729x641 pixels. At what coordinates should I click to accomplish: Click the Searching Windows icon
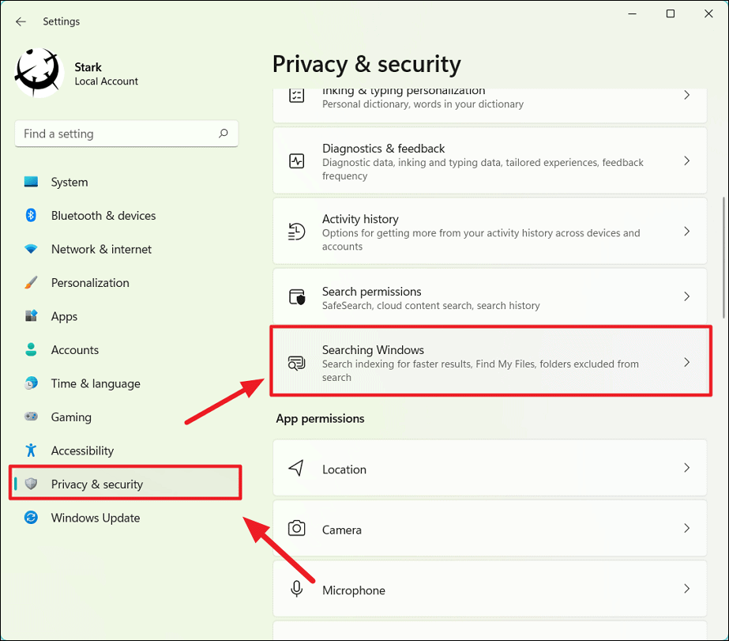(x=297, y=363)
